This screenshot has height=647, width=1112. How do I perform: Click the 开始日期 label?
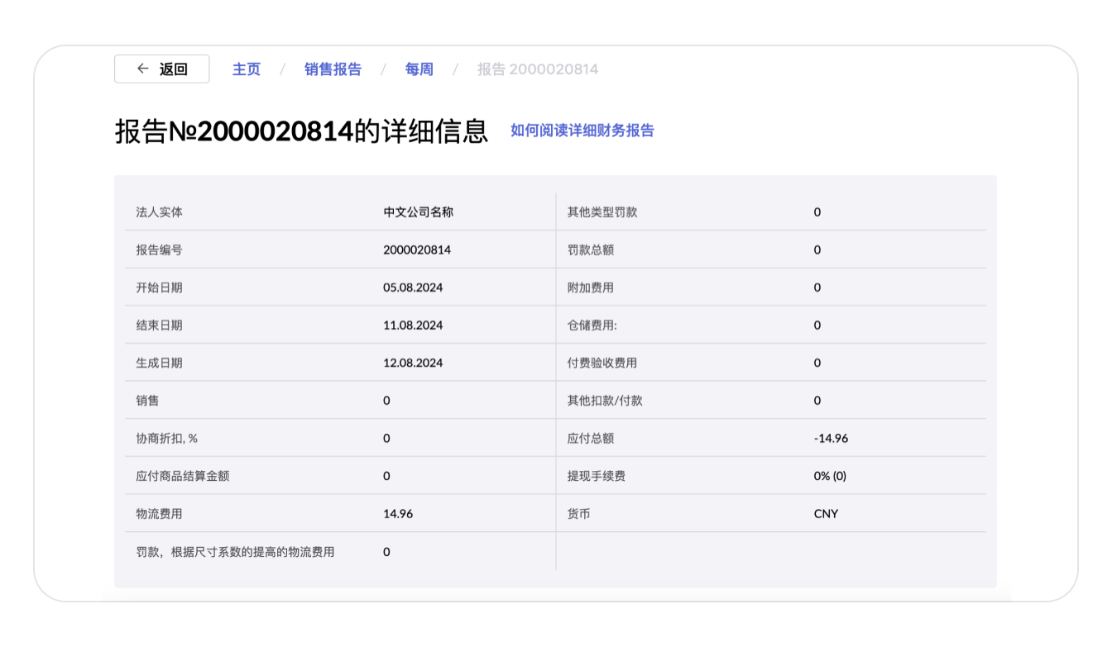point(159,288)
